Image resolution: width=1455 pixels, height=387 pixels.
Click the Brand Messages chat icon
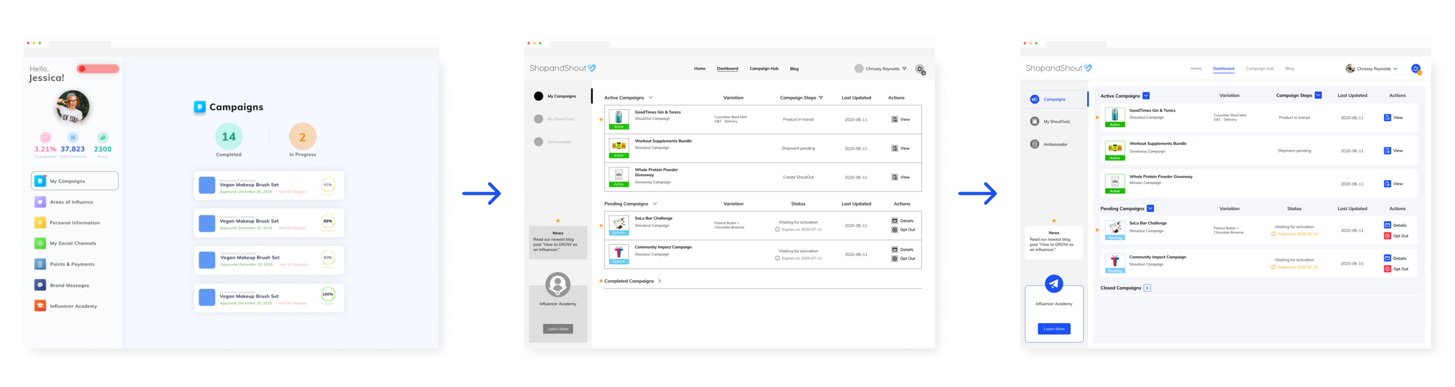tap(40, 285)
